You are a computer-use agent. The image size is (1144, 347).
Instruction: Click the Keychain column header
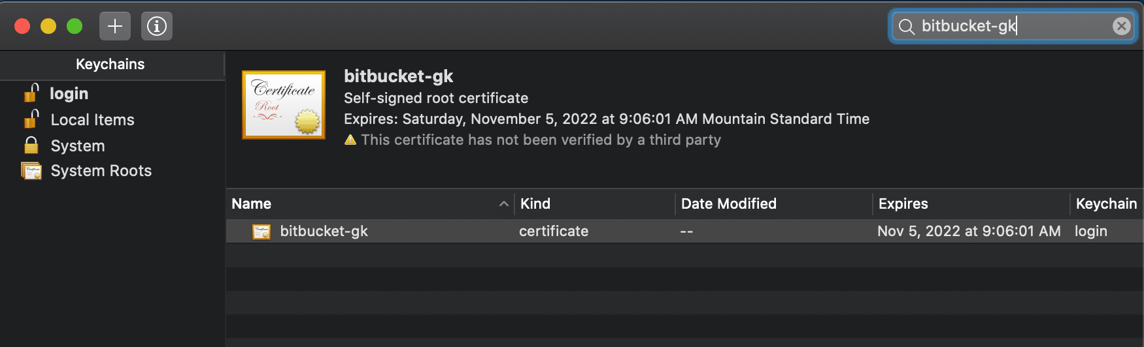(x=1106, y=204)
